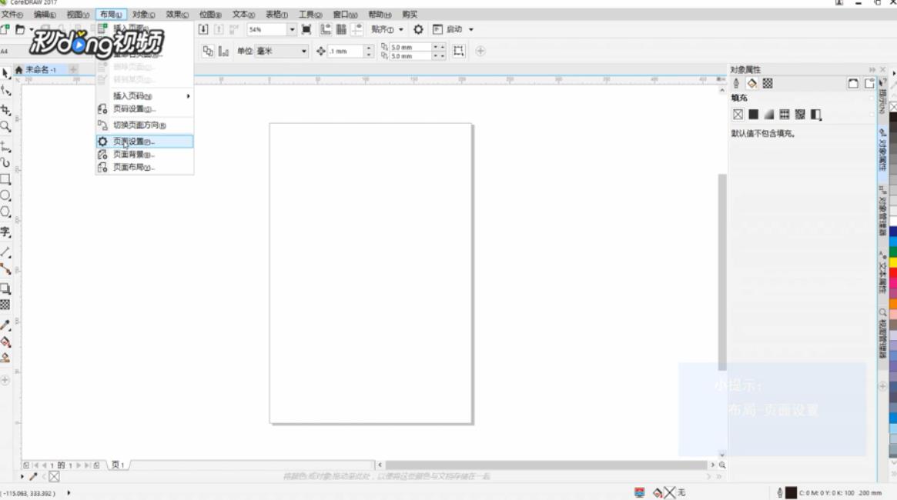Open the 对象 menu
Screen dimensions: 897x500
point(143,15)
